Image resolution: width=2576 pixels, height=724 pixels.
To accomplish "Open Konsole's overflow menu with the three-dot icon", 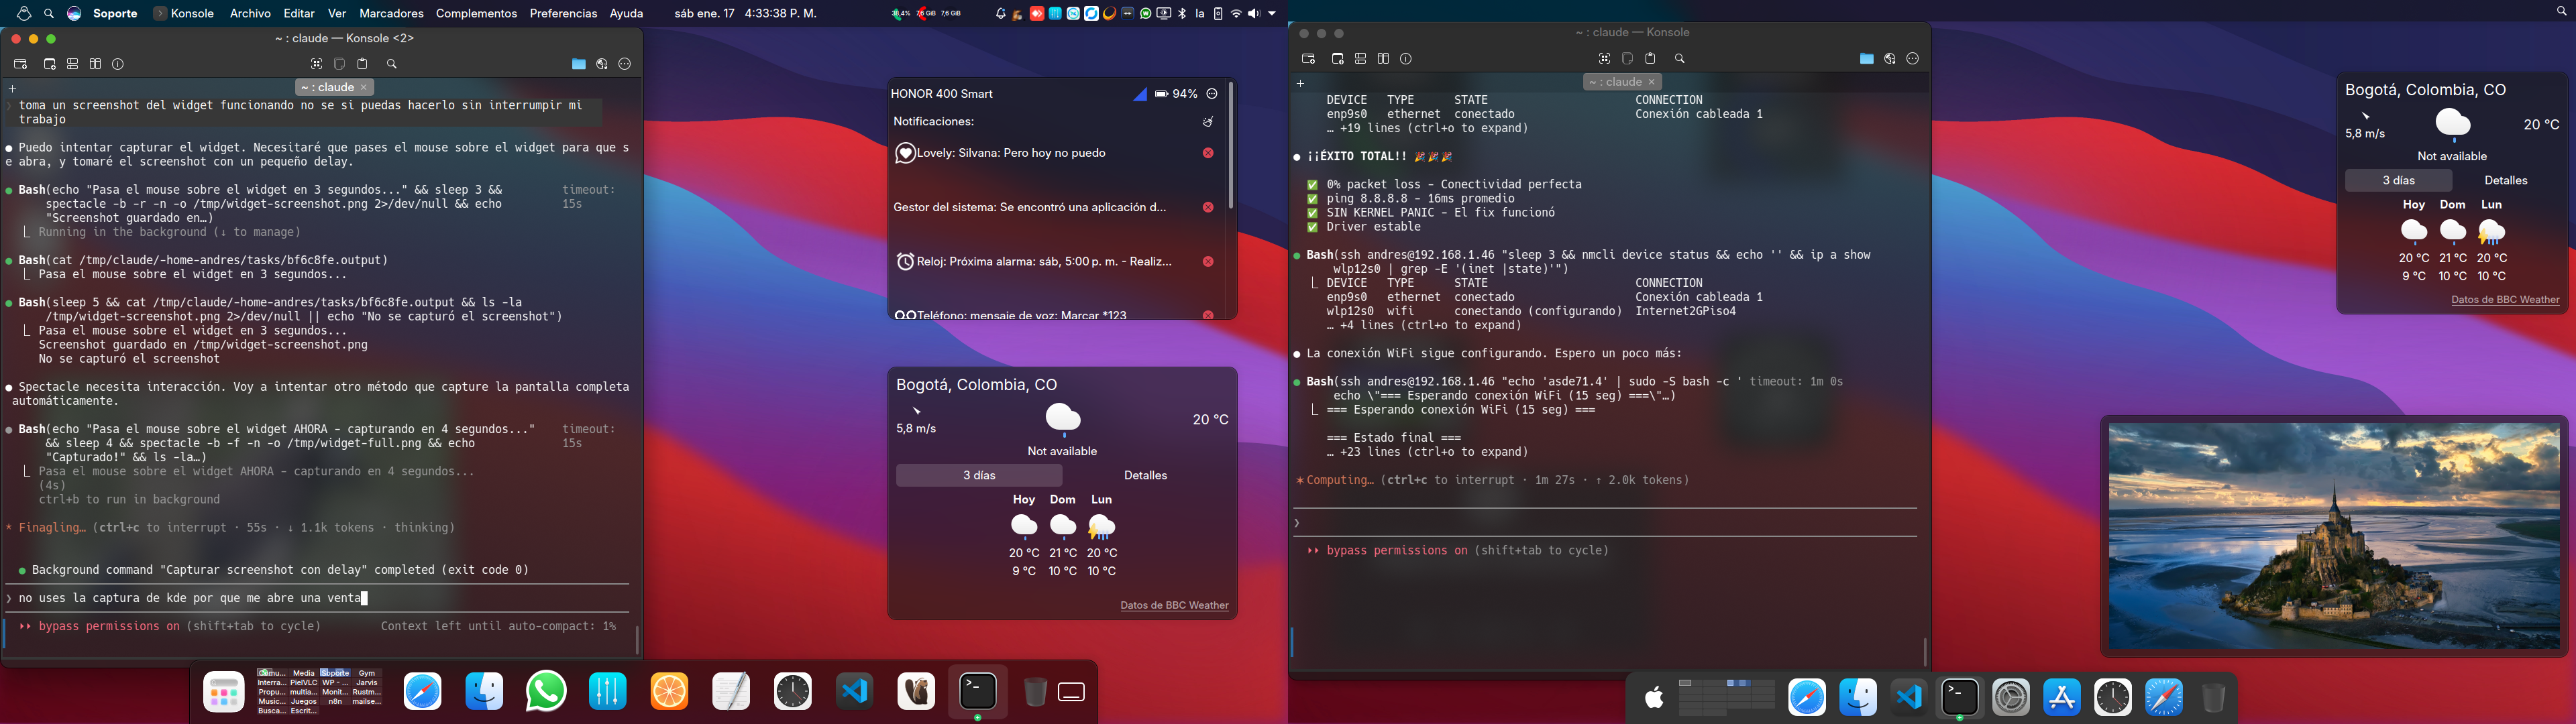I will [x=624, y=64].
